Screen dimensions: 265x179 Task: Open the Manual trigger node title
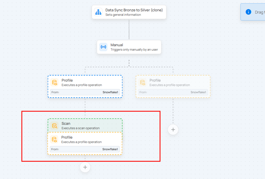click(117, 45)
